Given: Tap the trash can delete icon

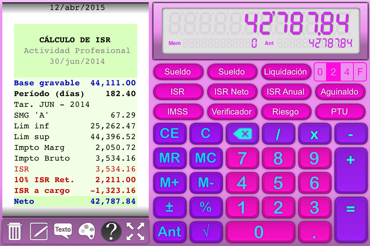Looking at the screenshot, I should point(15,231).
